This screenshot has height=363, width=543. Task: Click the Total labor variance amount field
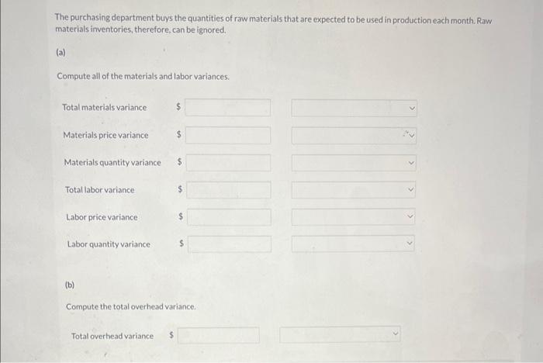(229, 190)
